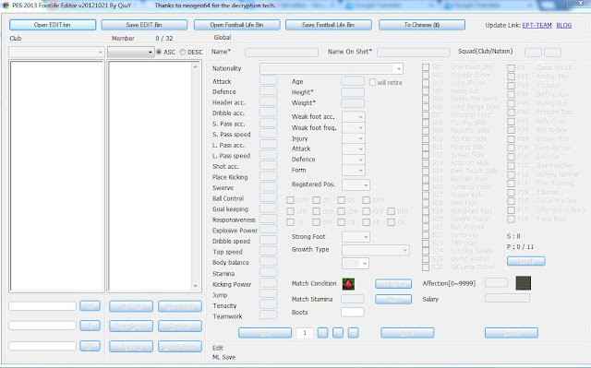Click Save Football Life Bin button
The height and width of the screenshot is (368, 591).
pos(329,25)
